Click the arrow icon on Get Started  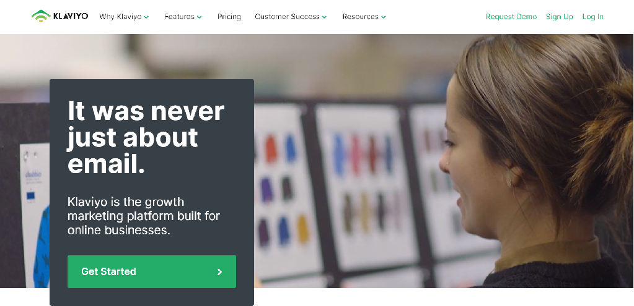(219, 272)
